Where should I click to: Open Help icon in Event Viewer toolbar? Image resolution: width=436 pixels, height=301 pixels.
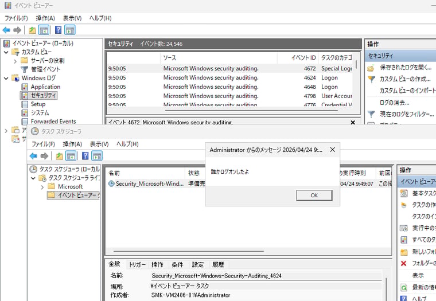pos(58,30)
